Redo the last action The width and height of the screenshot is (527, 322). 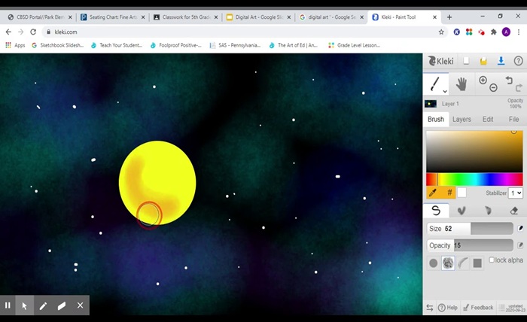point(519,88)
